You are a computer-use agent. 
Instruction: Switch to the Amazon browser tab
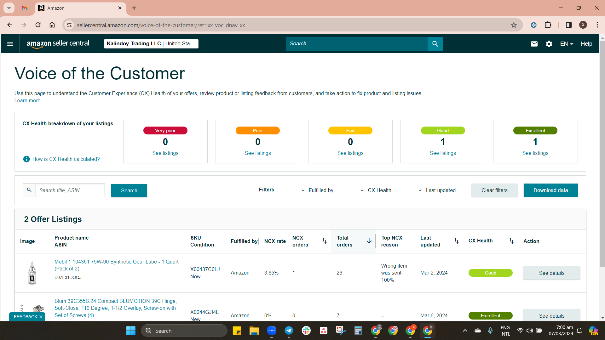(x=80, y=8)
